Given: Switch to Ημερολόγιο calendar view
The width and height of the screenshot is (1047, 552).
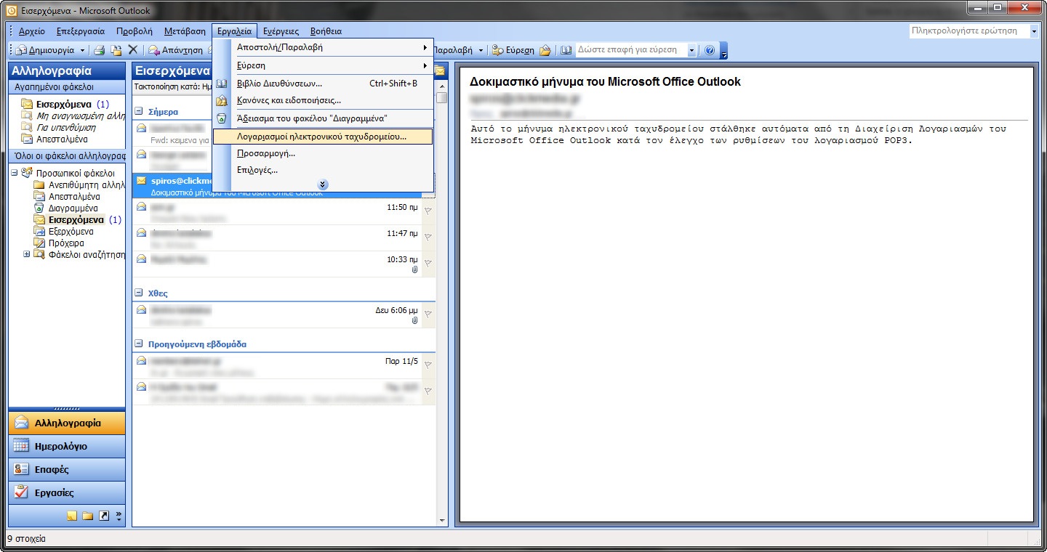Looking at the screenshot, I should pyautogui.click(x=67, y=446).
